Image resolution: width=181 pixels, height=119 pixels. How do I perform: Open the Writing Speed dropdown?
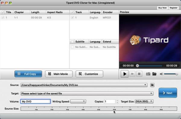click(x=78, y=102)
